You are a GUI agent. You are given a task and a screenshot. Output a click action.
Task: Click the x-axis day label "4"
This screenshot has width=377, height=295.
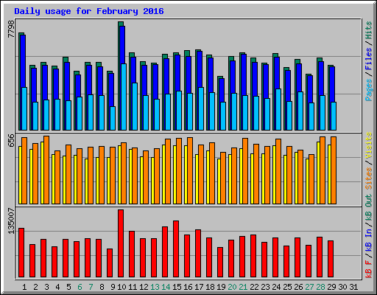[x=57, y=287]
